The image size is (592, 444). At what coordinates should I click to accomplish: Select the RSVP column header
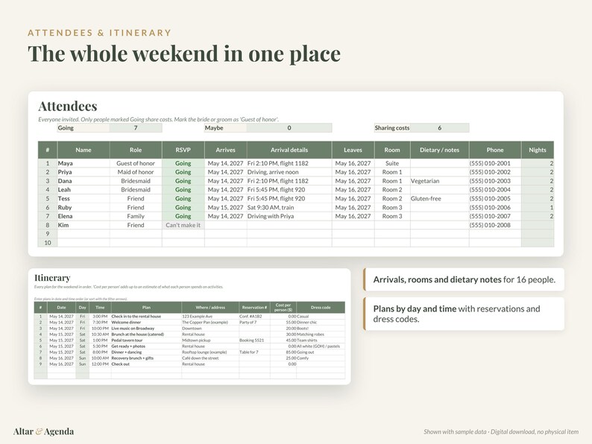(183, 150)
